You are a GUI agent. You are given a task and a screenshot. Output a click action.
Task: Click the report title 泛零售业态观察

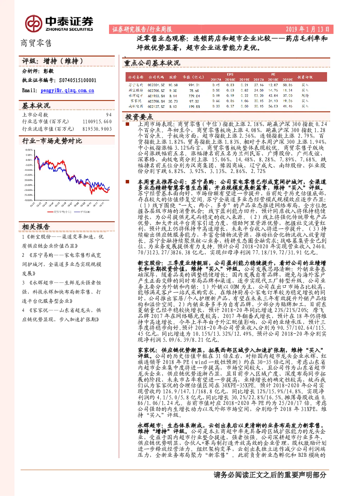click(232, 42)
